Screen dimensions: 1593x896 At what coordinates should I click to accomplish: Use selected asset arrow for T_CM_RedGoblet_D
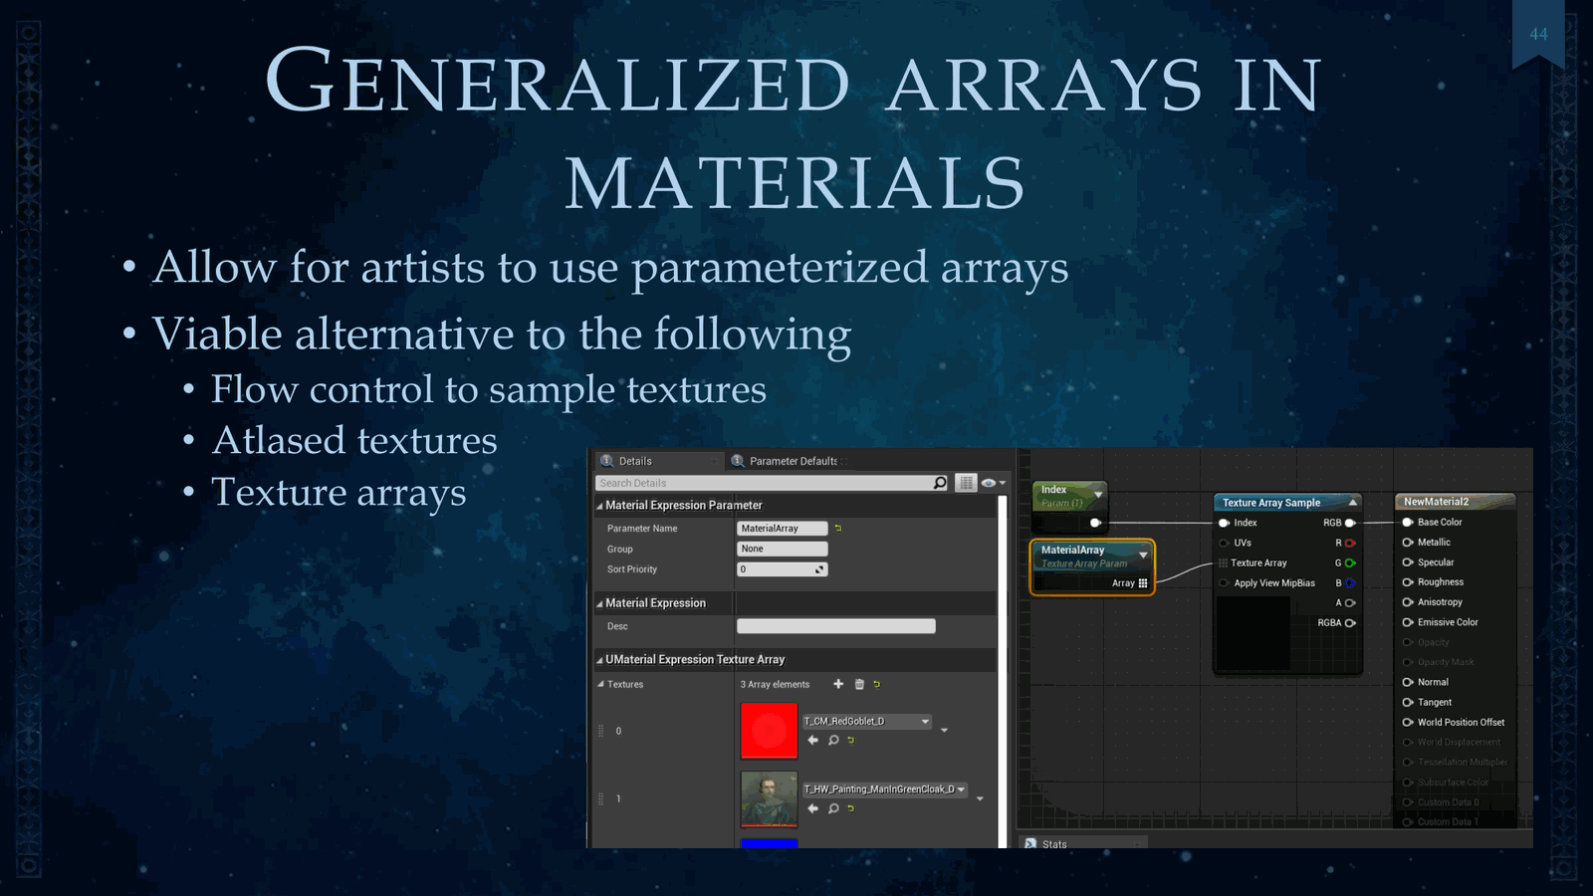[x=813, y=740]
